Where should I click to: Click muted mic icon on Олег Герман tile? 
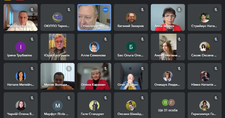point(142,69)
